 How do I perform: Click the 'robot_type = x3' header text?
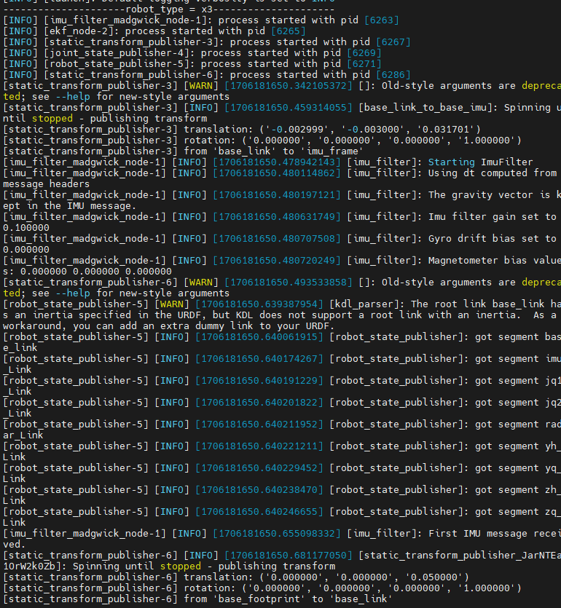tap(169, 9)
